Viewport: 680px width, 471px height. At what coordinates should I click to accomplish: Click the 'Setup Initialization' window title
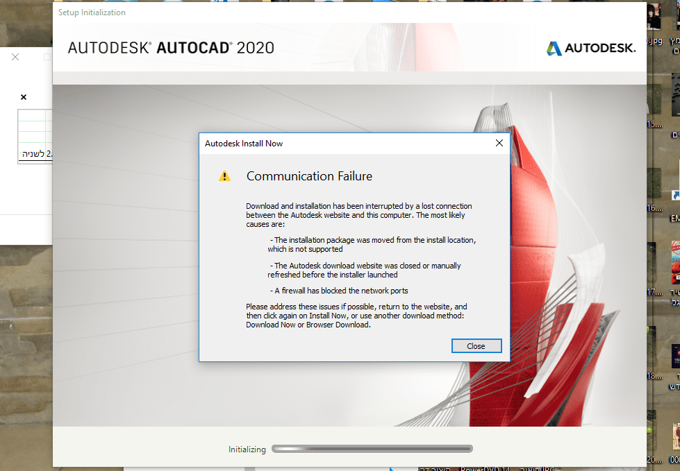coord(92,12)
